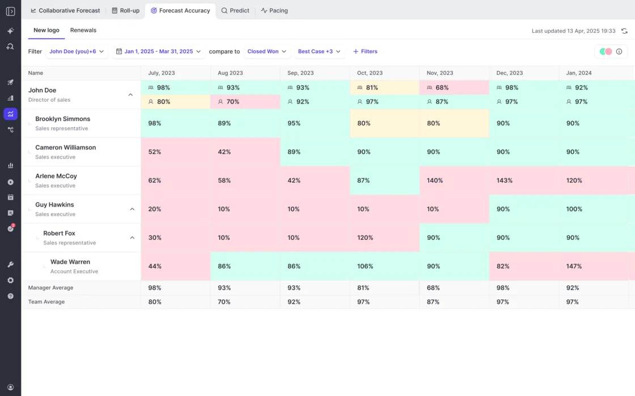Click the search people icon in sidebar
The image size is (635, 396).
click(x=11, y=46)
